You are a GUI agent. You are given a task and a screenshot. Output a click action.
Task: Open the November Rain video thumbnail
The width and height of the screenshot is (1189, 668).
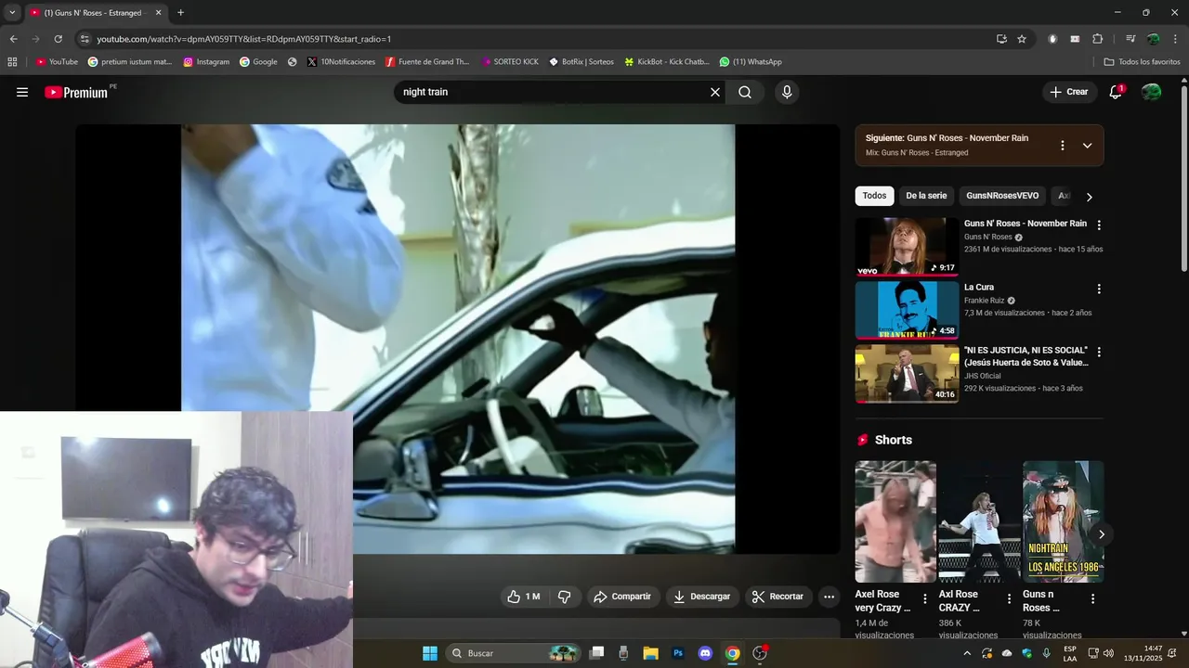pos(907,247)
